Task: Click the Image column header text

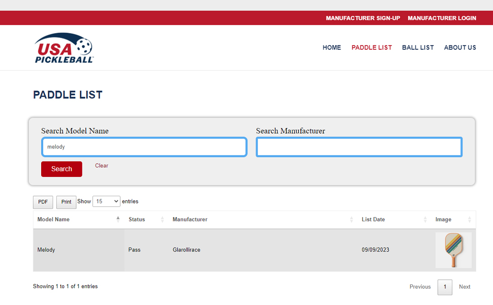Action: click(443, 220)
